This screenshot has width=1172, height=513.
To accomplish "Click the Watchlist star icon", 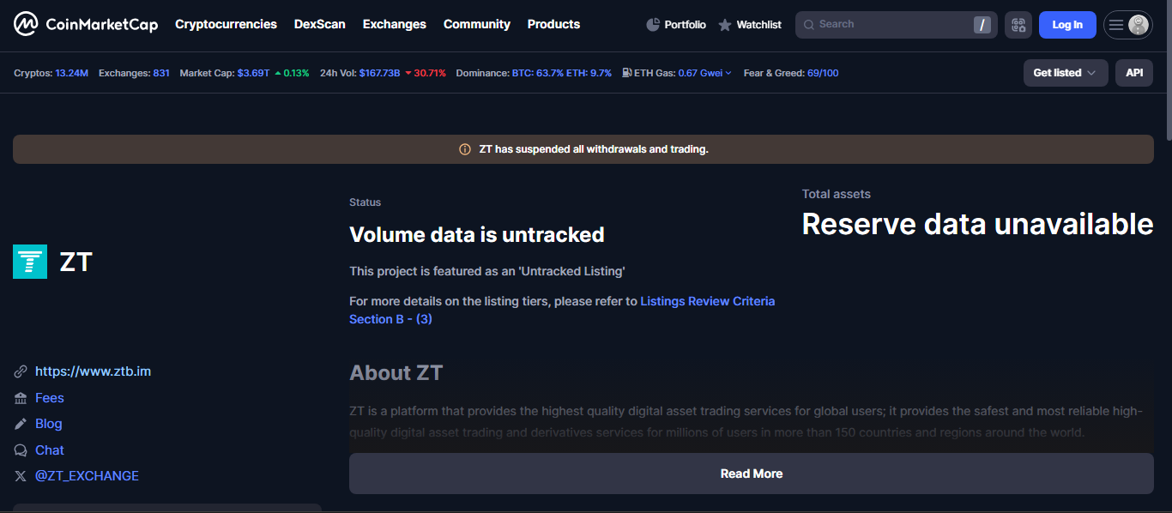I will click(x=725, y=25).
